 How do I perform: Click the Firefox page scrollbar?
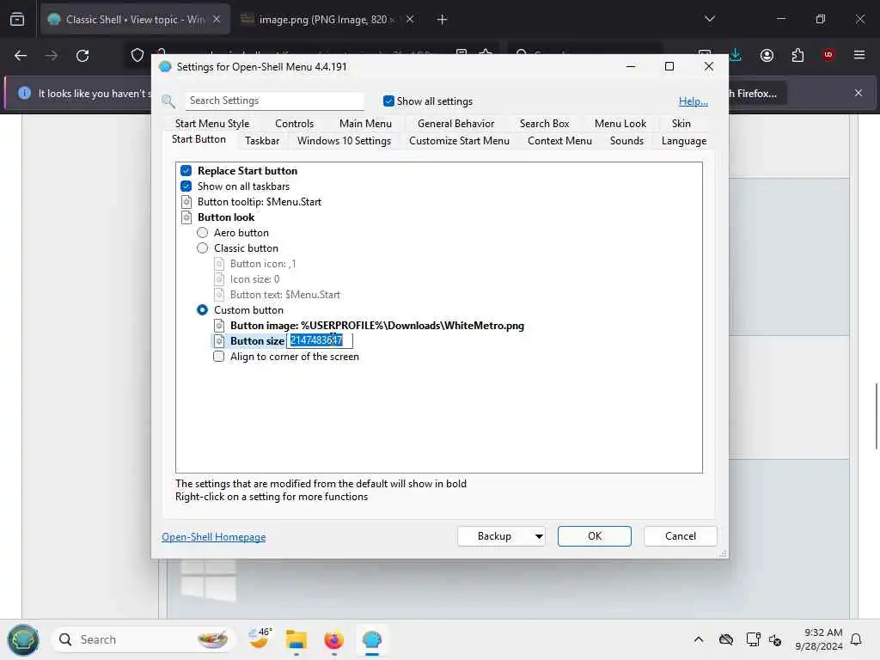[876, 416]
